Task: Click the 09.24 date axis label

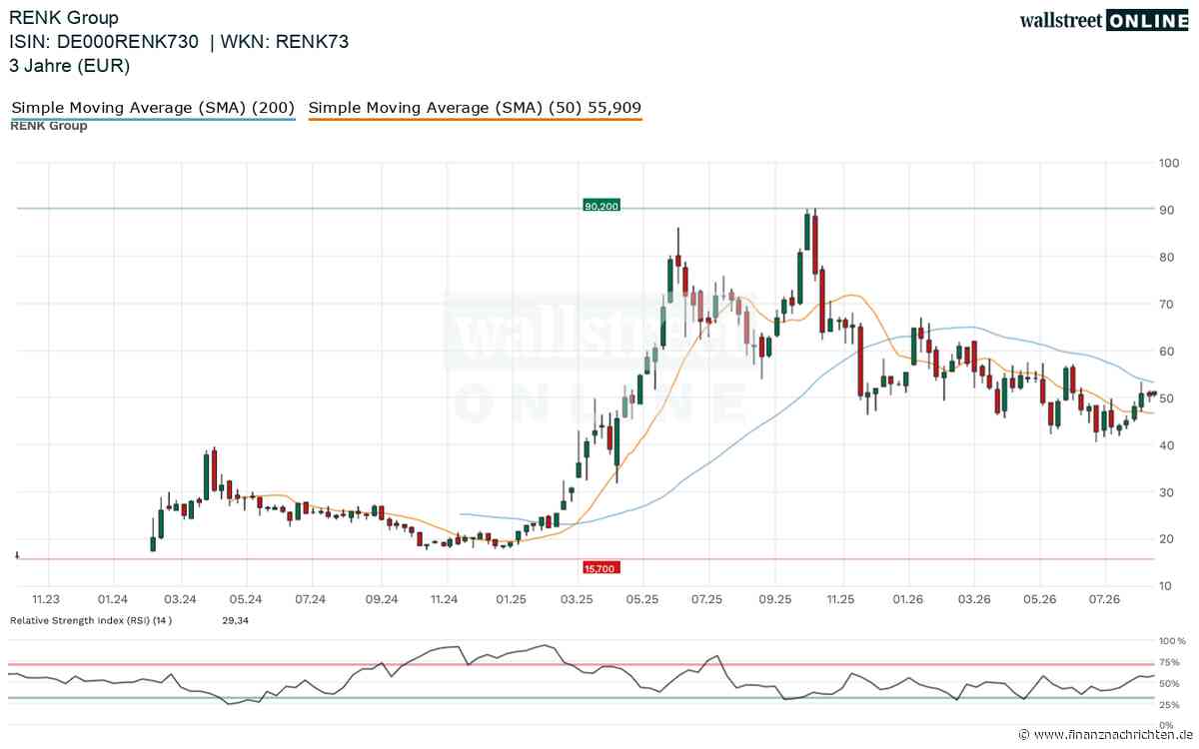Action: (383, 599)
